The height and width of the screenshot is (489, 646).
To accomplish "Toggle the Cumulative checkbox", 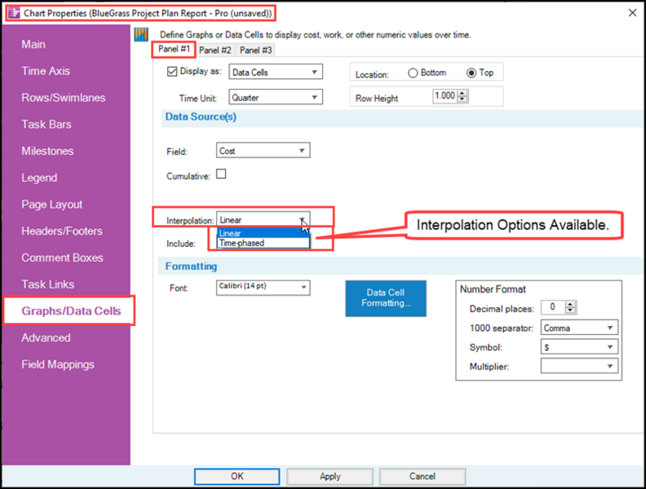I will tap(221, 174).
